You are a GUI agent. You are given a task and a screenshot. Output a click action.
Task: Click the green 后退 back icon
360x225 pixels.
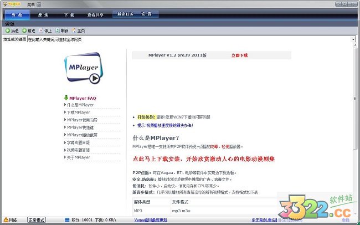pyautogui.click(x=8, y=30)
